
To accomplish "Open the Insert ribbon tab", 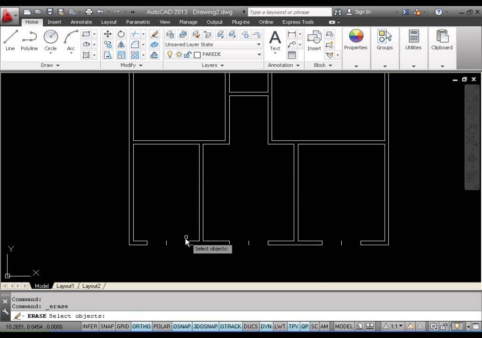I will coord(55,22).
